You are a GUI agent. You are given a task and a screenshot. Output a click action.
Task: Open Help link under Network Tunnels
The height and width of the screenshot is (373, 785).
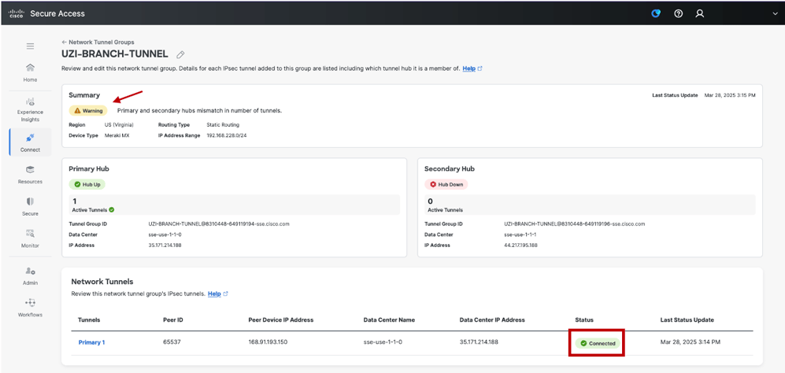point(218,294)
